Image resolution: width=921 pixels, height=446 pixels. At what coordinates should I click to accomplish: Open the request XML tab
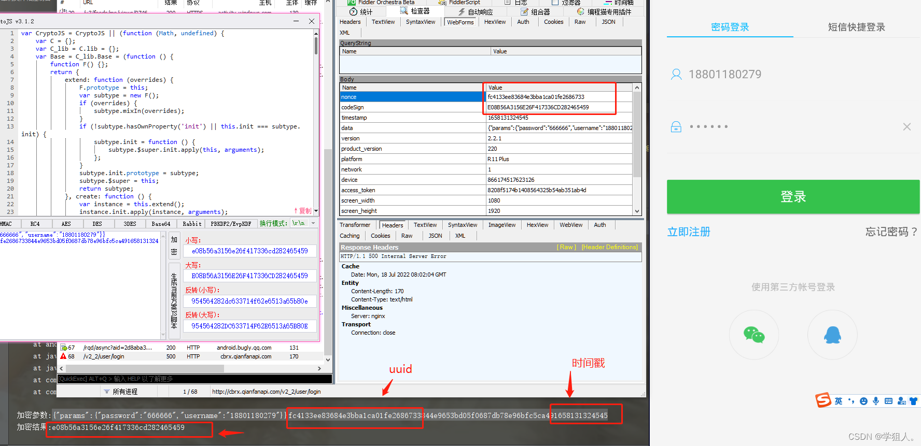345,33
